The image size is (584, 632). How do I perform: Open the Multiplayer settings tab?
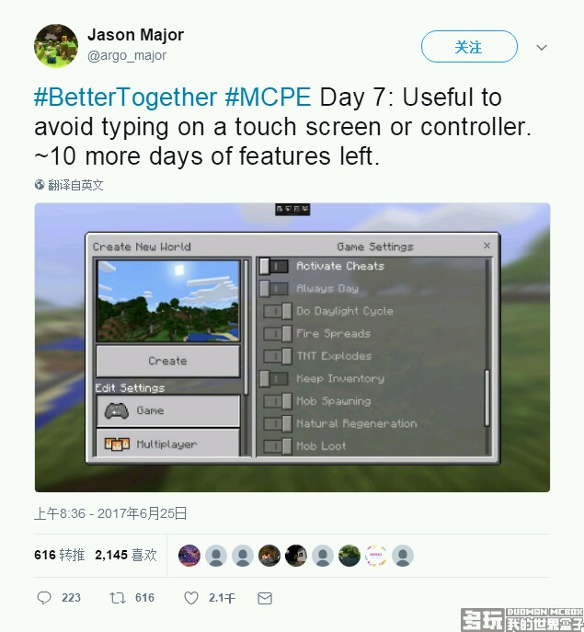(168, 443)
